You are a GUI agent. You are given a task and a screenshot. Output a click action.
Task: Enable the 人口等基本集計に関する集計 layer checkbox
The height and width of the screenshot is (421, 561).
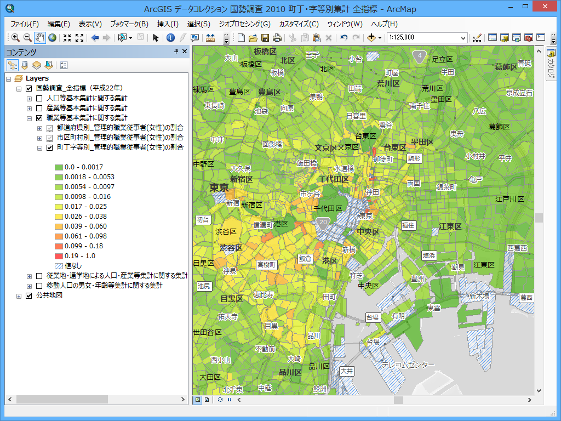coord(39,98)
